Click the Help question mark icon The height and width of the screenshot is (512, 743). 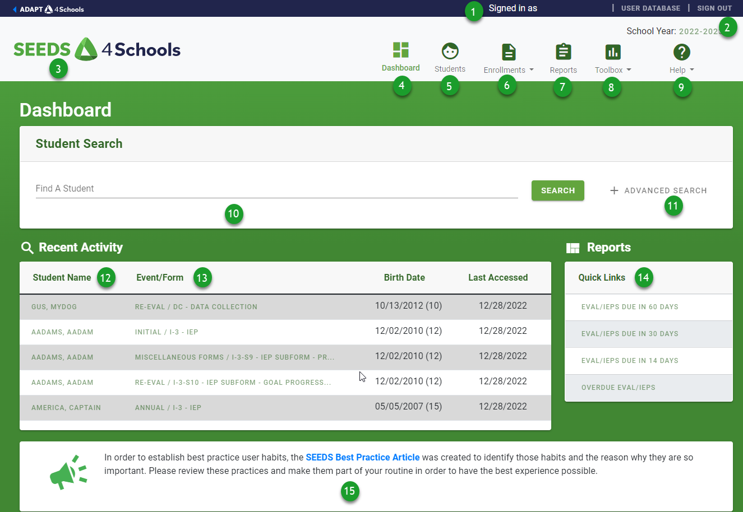681,52
